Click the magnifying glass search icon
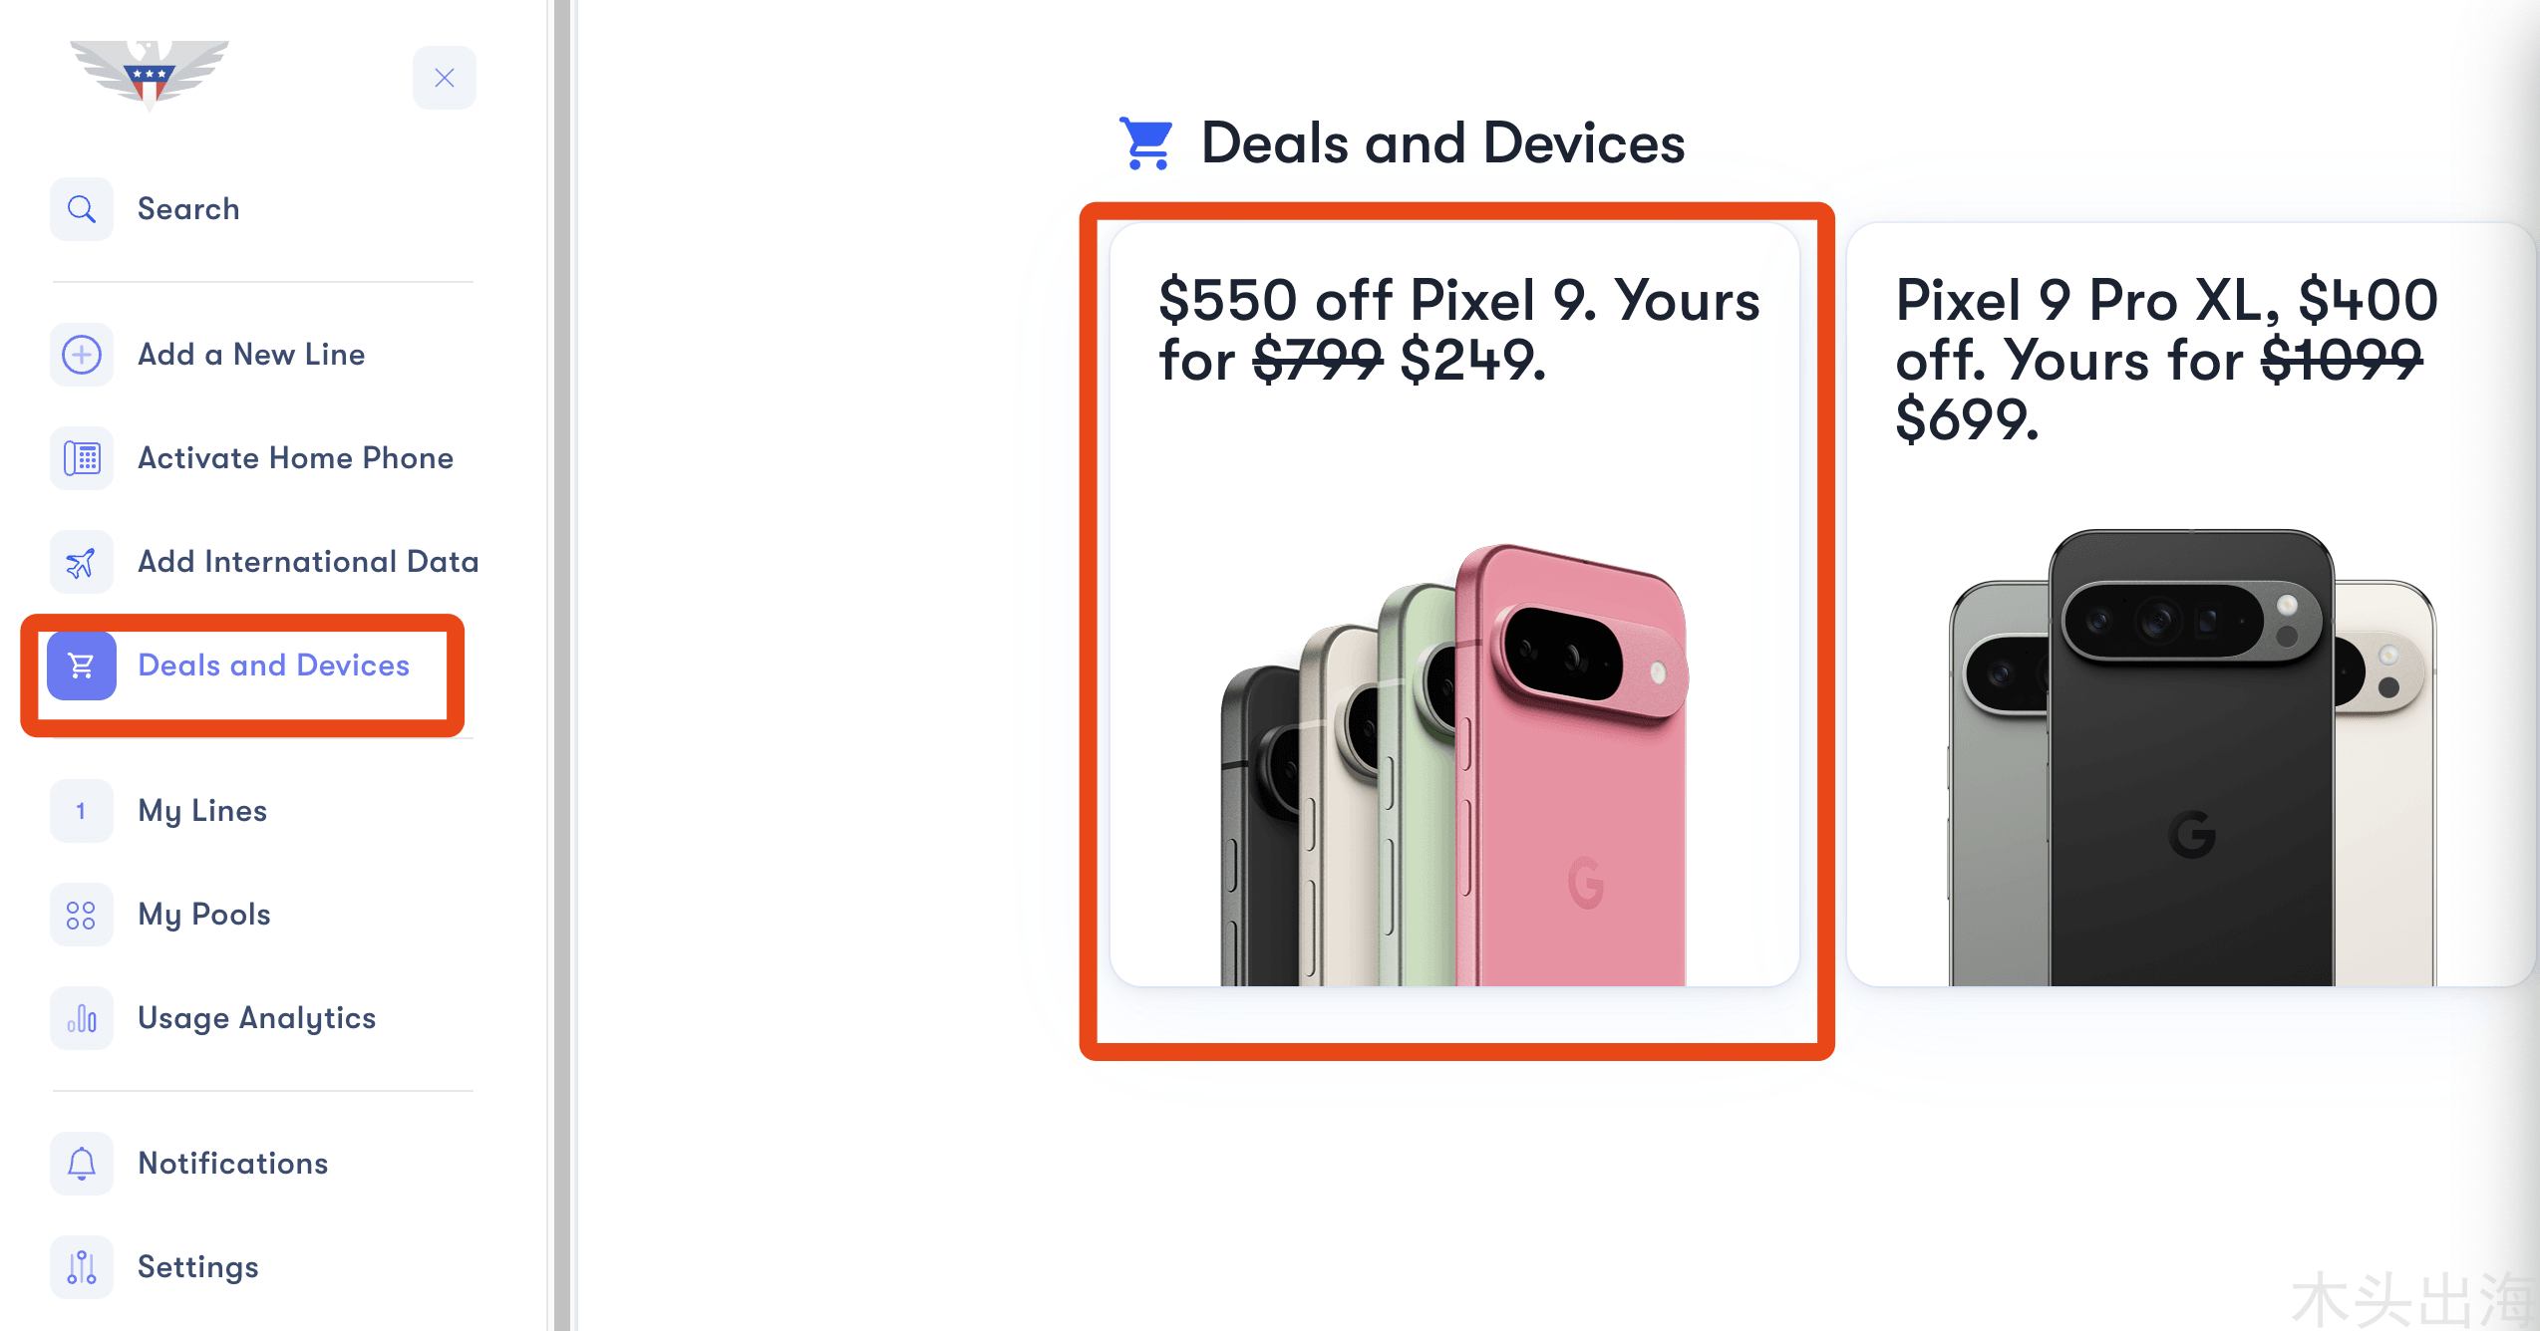 point(82,209)
